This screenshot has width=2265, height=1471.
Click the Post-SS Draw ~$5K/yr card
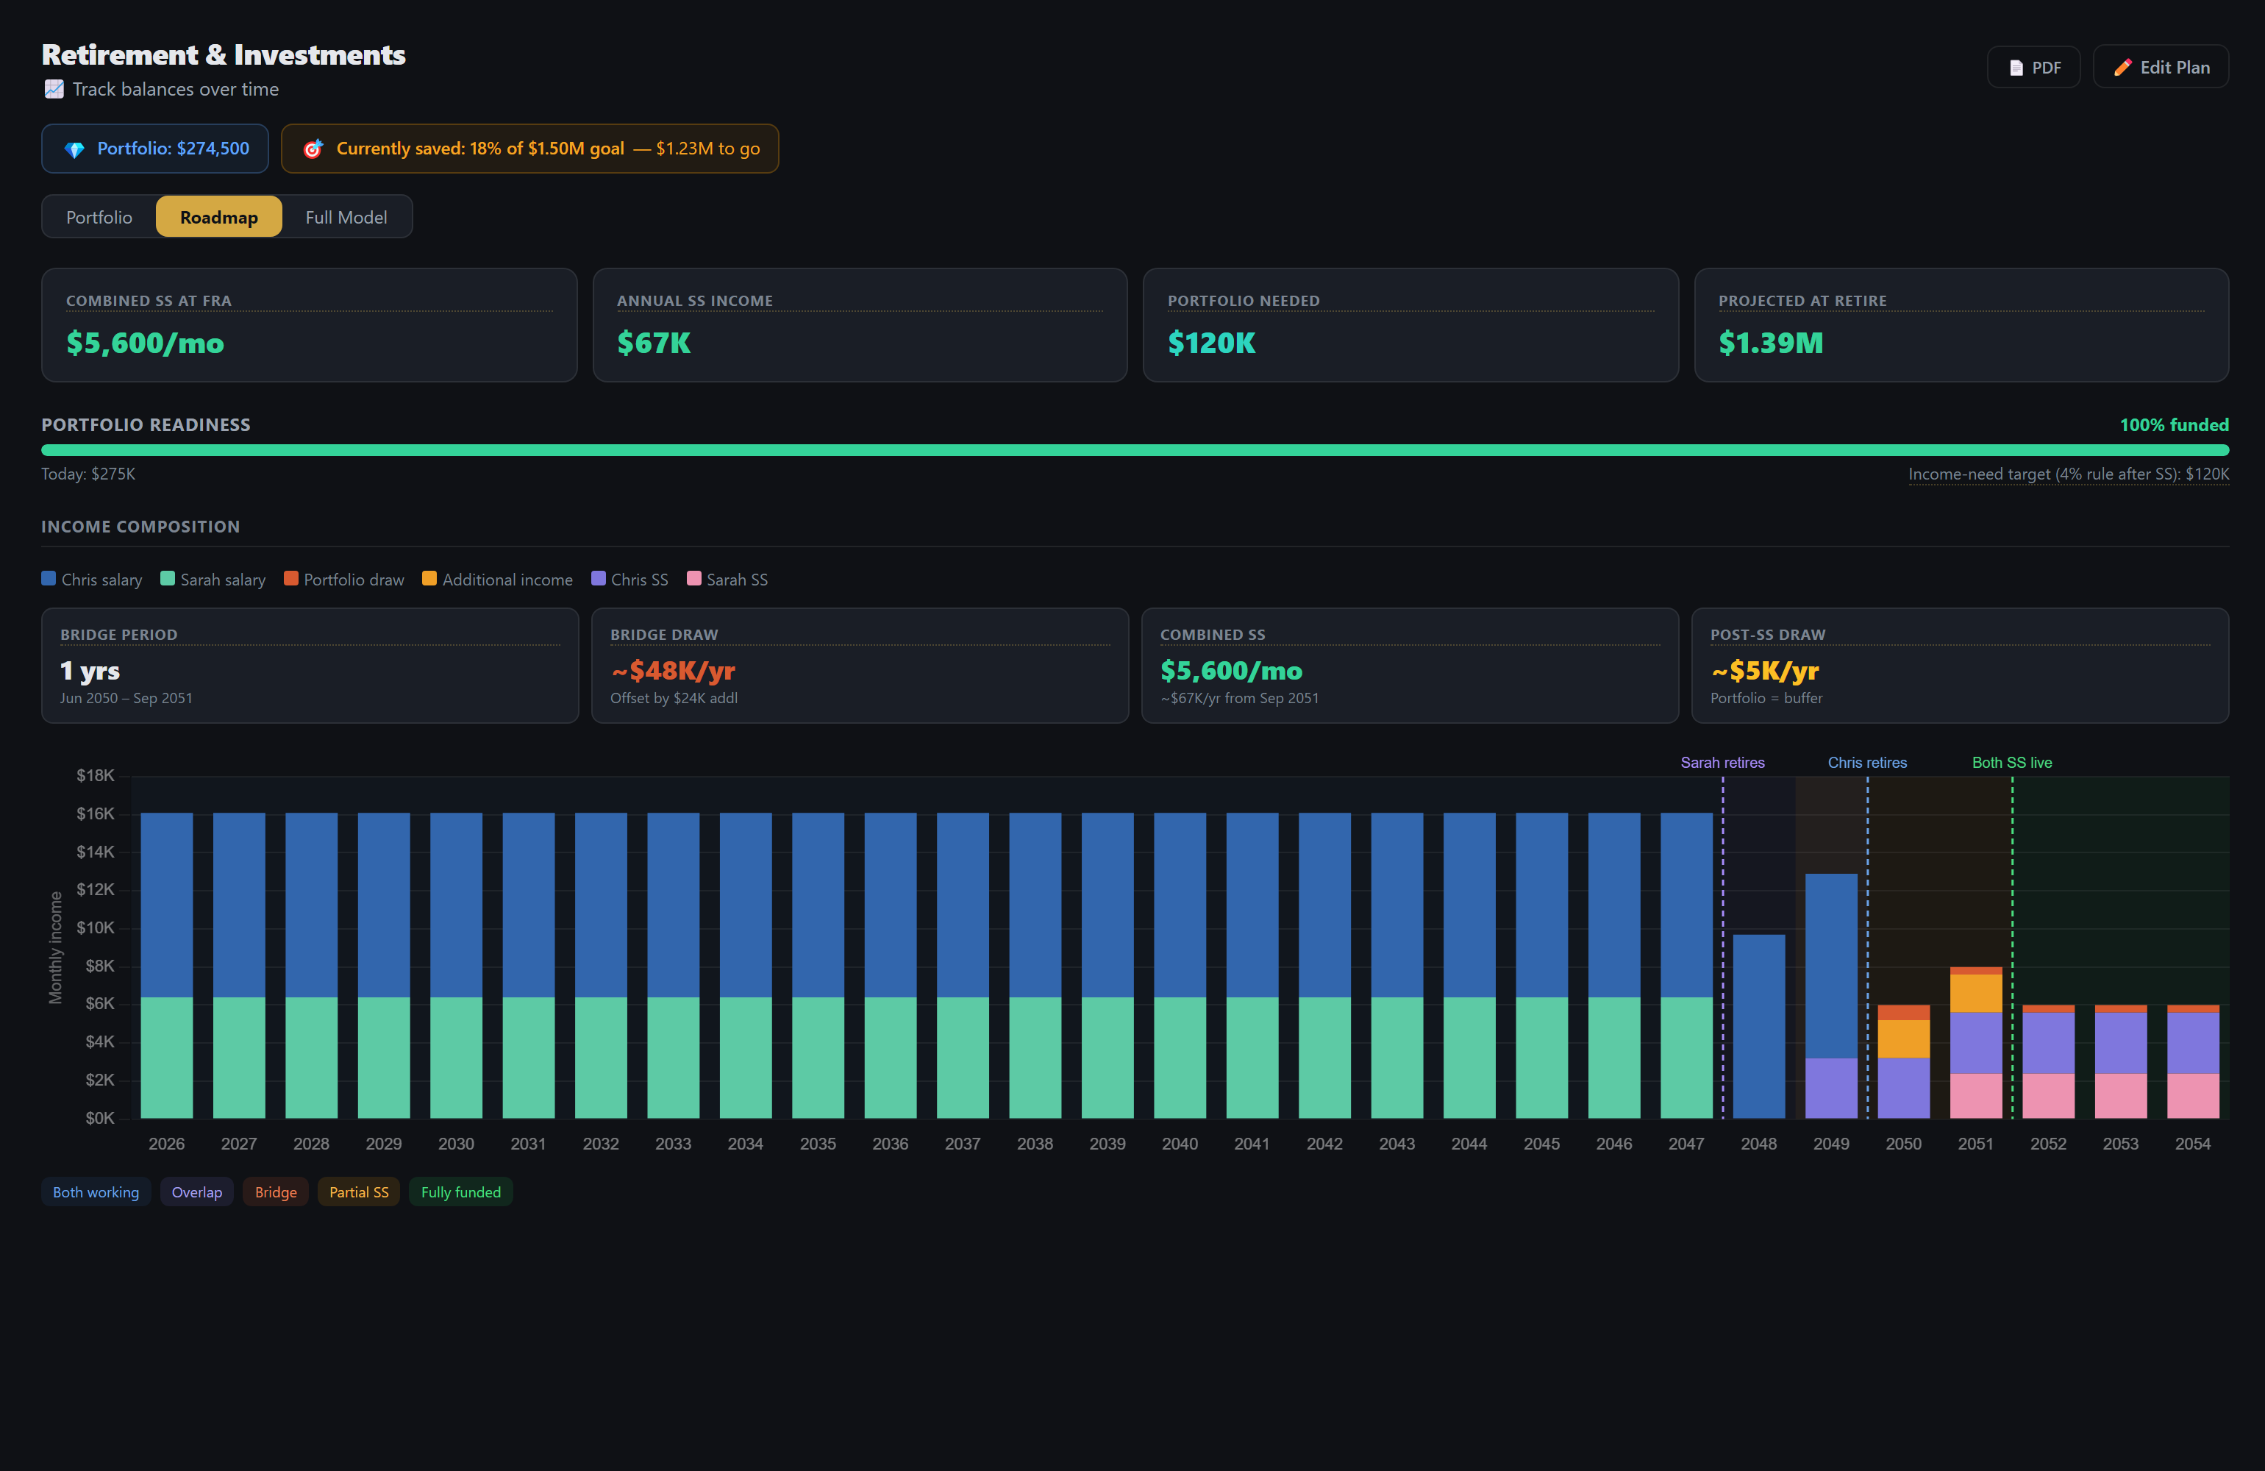coord(1961,666)
